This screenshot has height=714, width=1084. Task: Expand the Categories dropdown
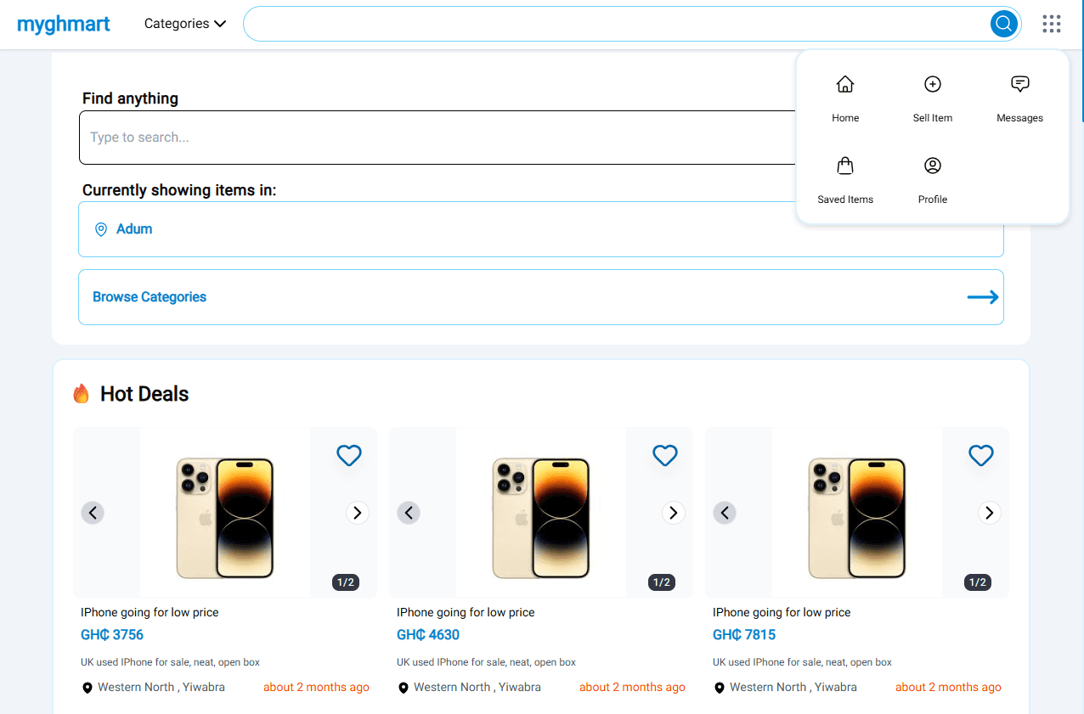point(184,24)
